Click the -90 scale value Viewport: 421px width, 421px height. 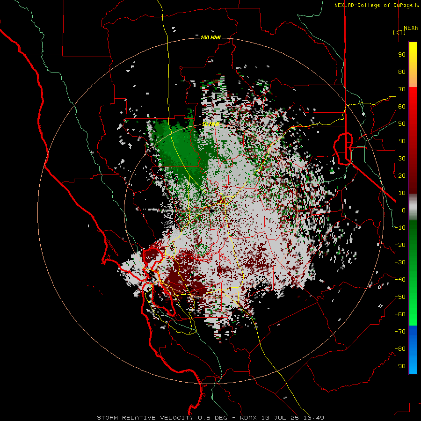tap(400, 366)
